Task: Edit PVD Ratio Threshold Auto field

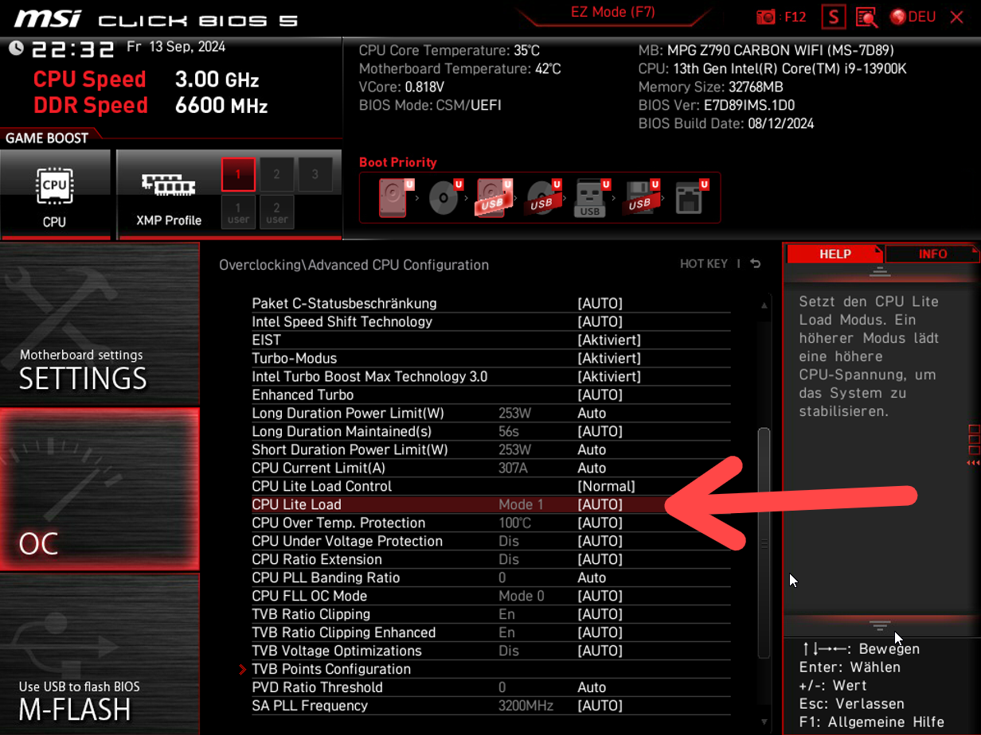Action: [592, 687]
